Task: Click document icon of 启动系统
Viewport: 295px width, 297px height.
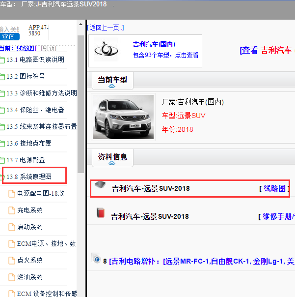Action: (x=12, y=227)
